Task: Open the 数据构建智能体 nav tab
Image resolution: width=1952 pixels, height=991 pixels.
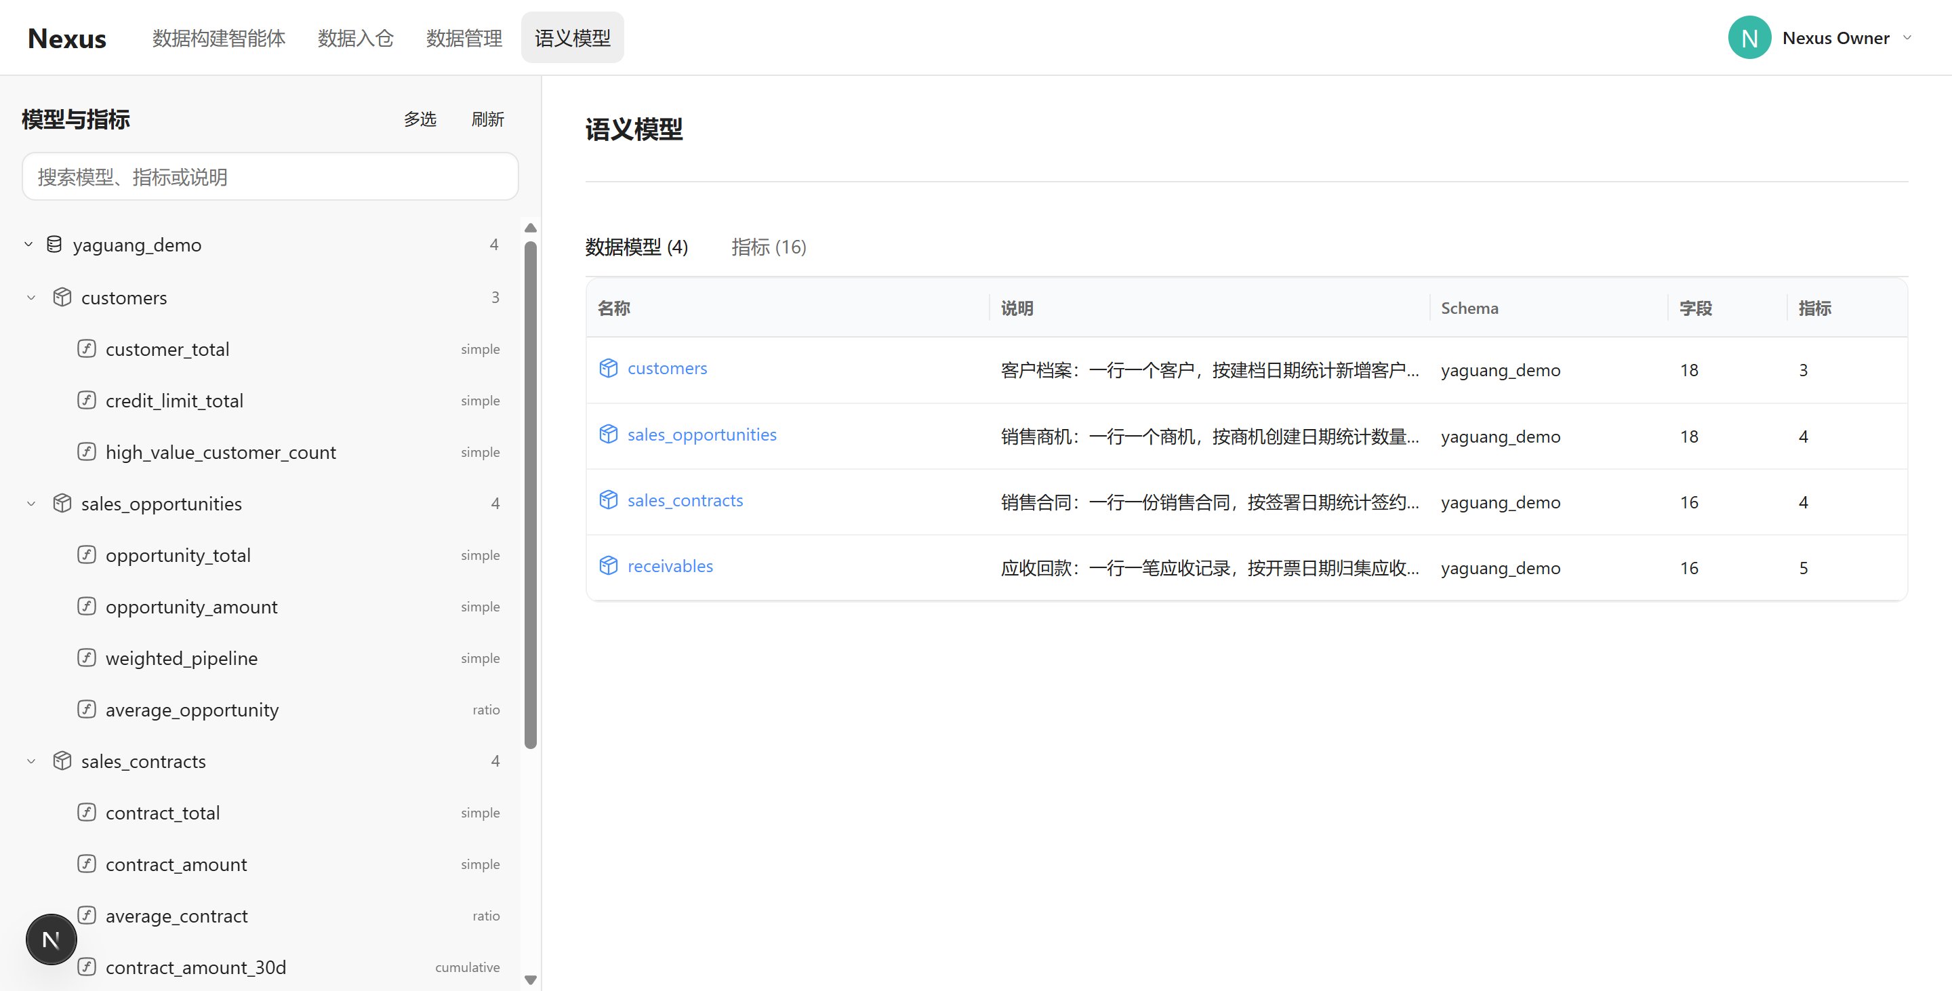Action: coord(219,38)
